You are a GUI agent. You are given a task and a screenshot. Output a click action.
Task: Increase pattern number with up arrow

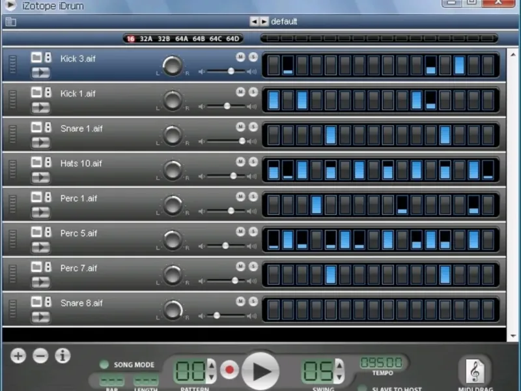click(x=211, y=366)
